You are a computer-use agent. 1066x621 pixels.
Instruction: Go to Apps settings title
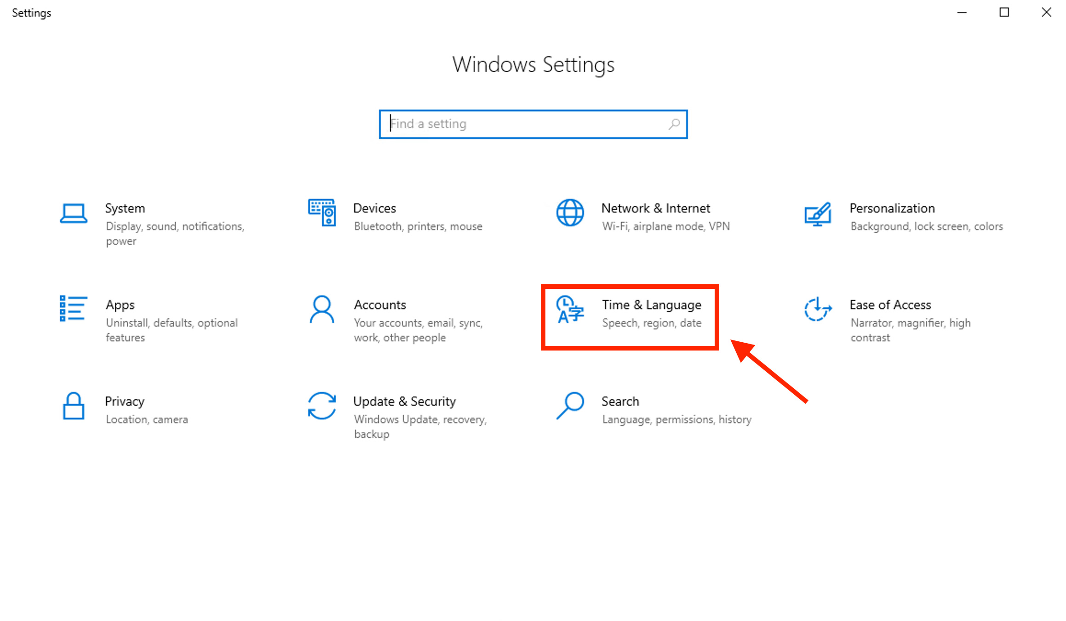tap(120, 305)
